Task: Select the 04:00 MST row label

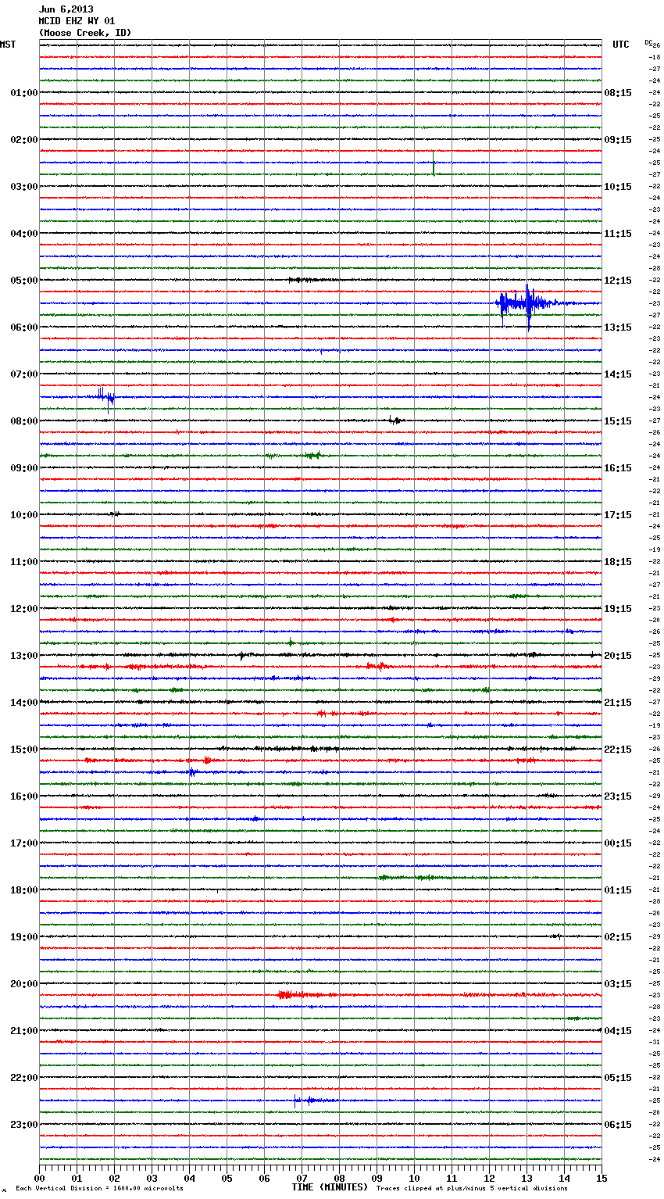Action: pos(23,234)
